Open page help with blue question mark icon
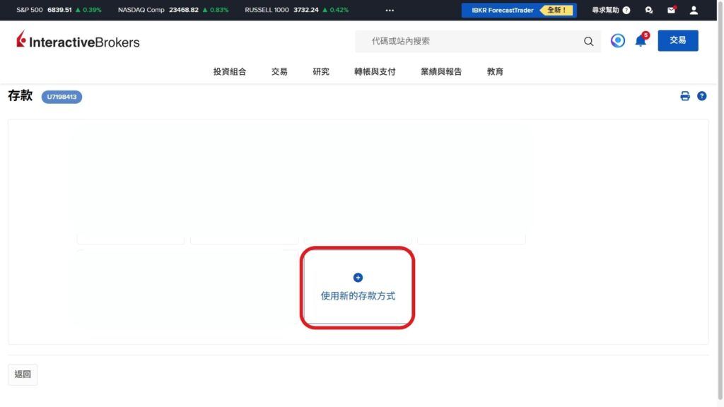The image size is (724, 407). click(701, 95)
